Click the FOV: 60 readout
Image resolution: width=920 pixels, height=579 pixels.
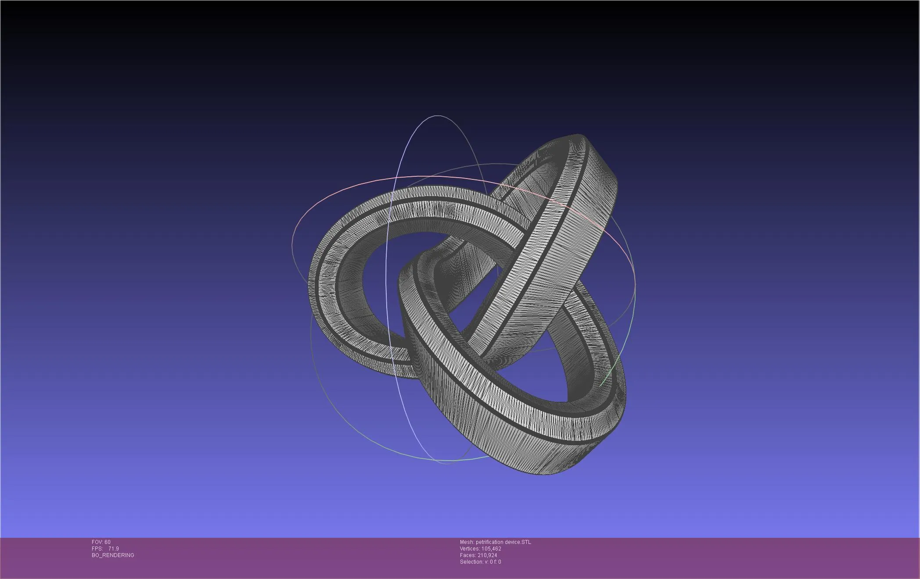(101, 542)
